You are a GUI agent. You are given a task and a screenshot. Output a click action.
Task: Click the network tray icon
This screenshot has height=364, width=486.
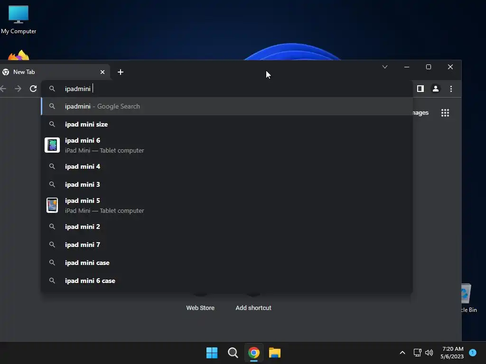tap(417, 353)
